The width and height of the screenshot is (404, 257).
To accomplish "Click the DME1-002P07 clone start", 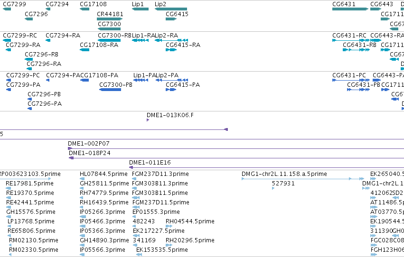I will (x=70, y=148).
